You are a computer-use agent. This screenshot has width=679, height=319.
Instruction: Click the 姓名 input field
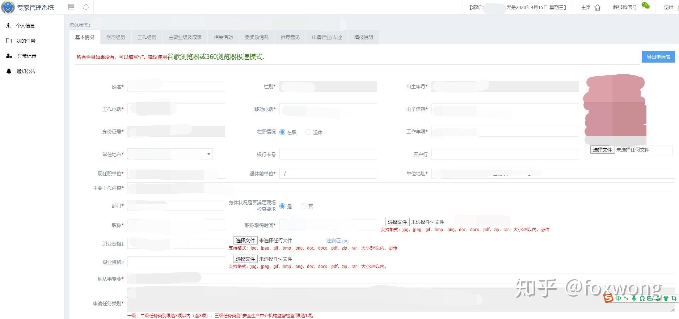(176, 86)
